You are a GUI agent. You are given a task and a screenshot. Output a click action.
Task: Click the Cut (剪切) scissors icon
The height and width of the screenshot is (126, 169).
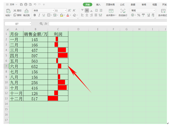point(15,10)
